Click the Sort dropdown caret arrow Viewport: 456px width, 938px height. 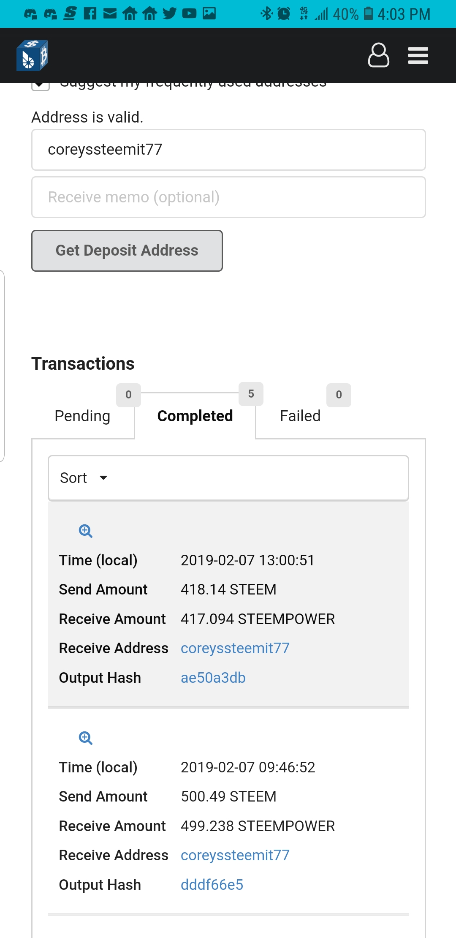103,478
